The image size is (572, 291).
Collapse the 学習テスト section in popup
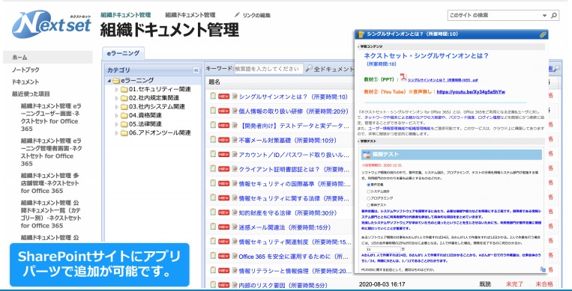point(358,141)
